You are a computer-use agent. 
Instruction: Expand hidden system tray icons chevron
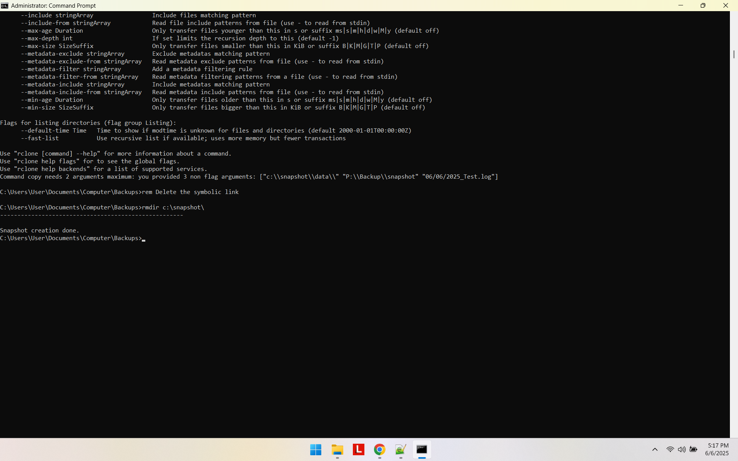coord(655,449)
